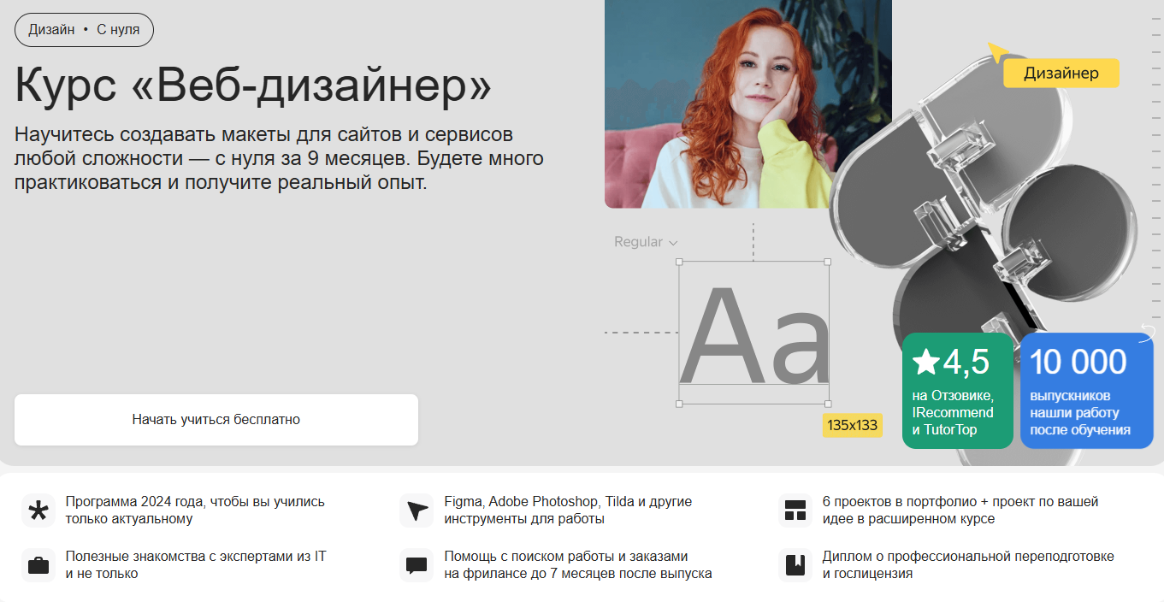This screenshot has height=602, width=1164.
Task: Open the "Regular" font weight dropdown
Action: (646, 242)
